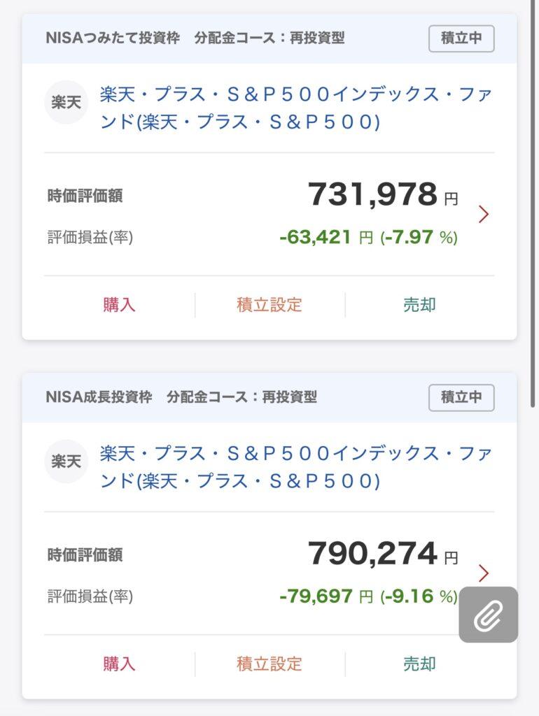Tap the 積立中 badge on the NISA成長投資枠 card

[461, 397]
